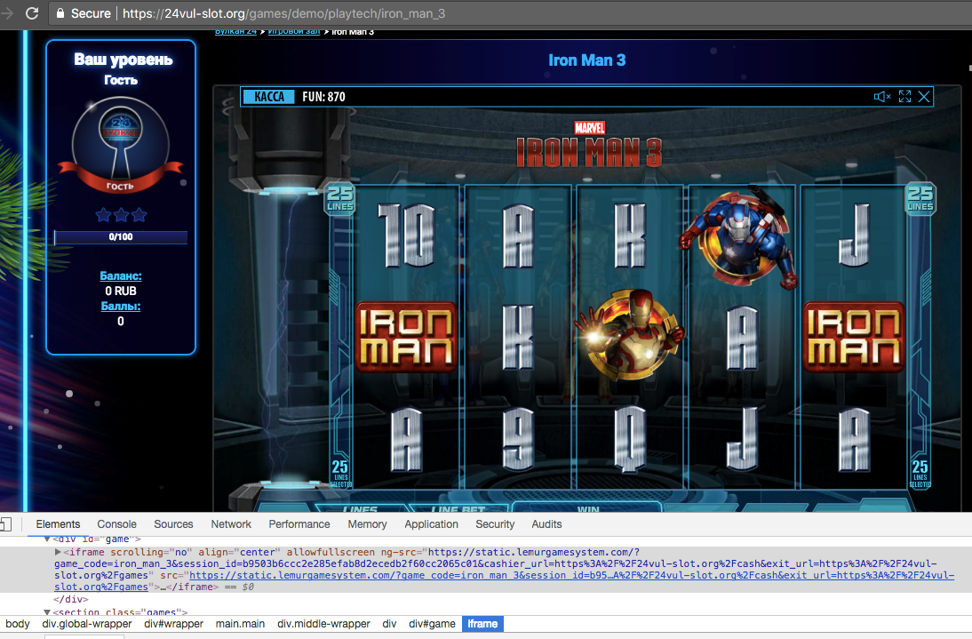Click the guest level keyhole badge
Screen dimensions: 972x639
coord(120,147)
